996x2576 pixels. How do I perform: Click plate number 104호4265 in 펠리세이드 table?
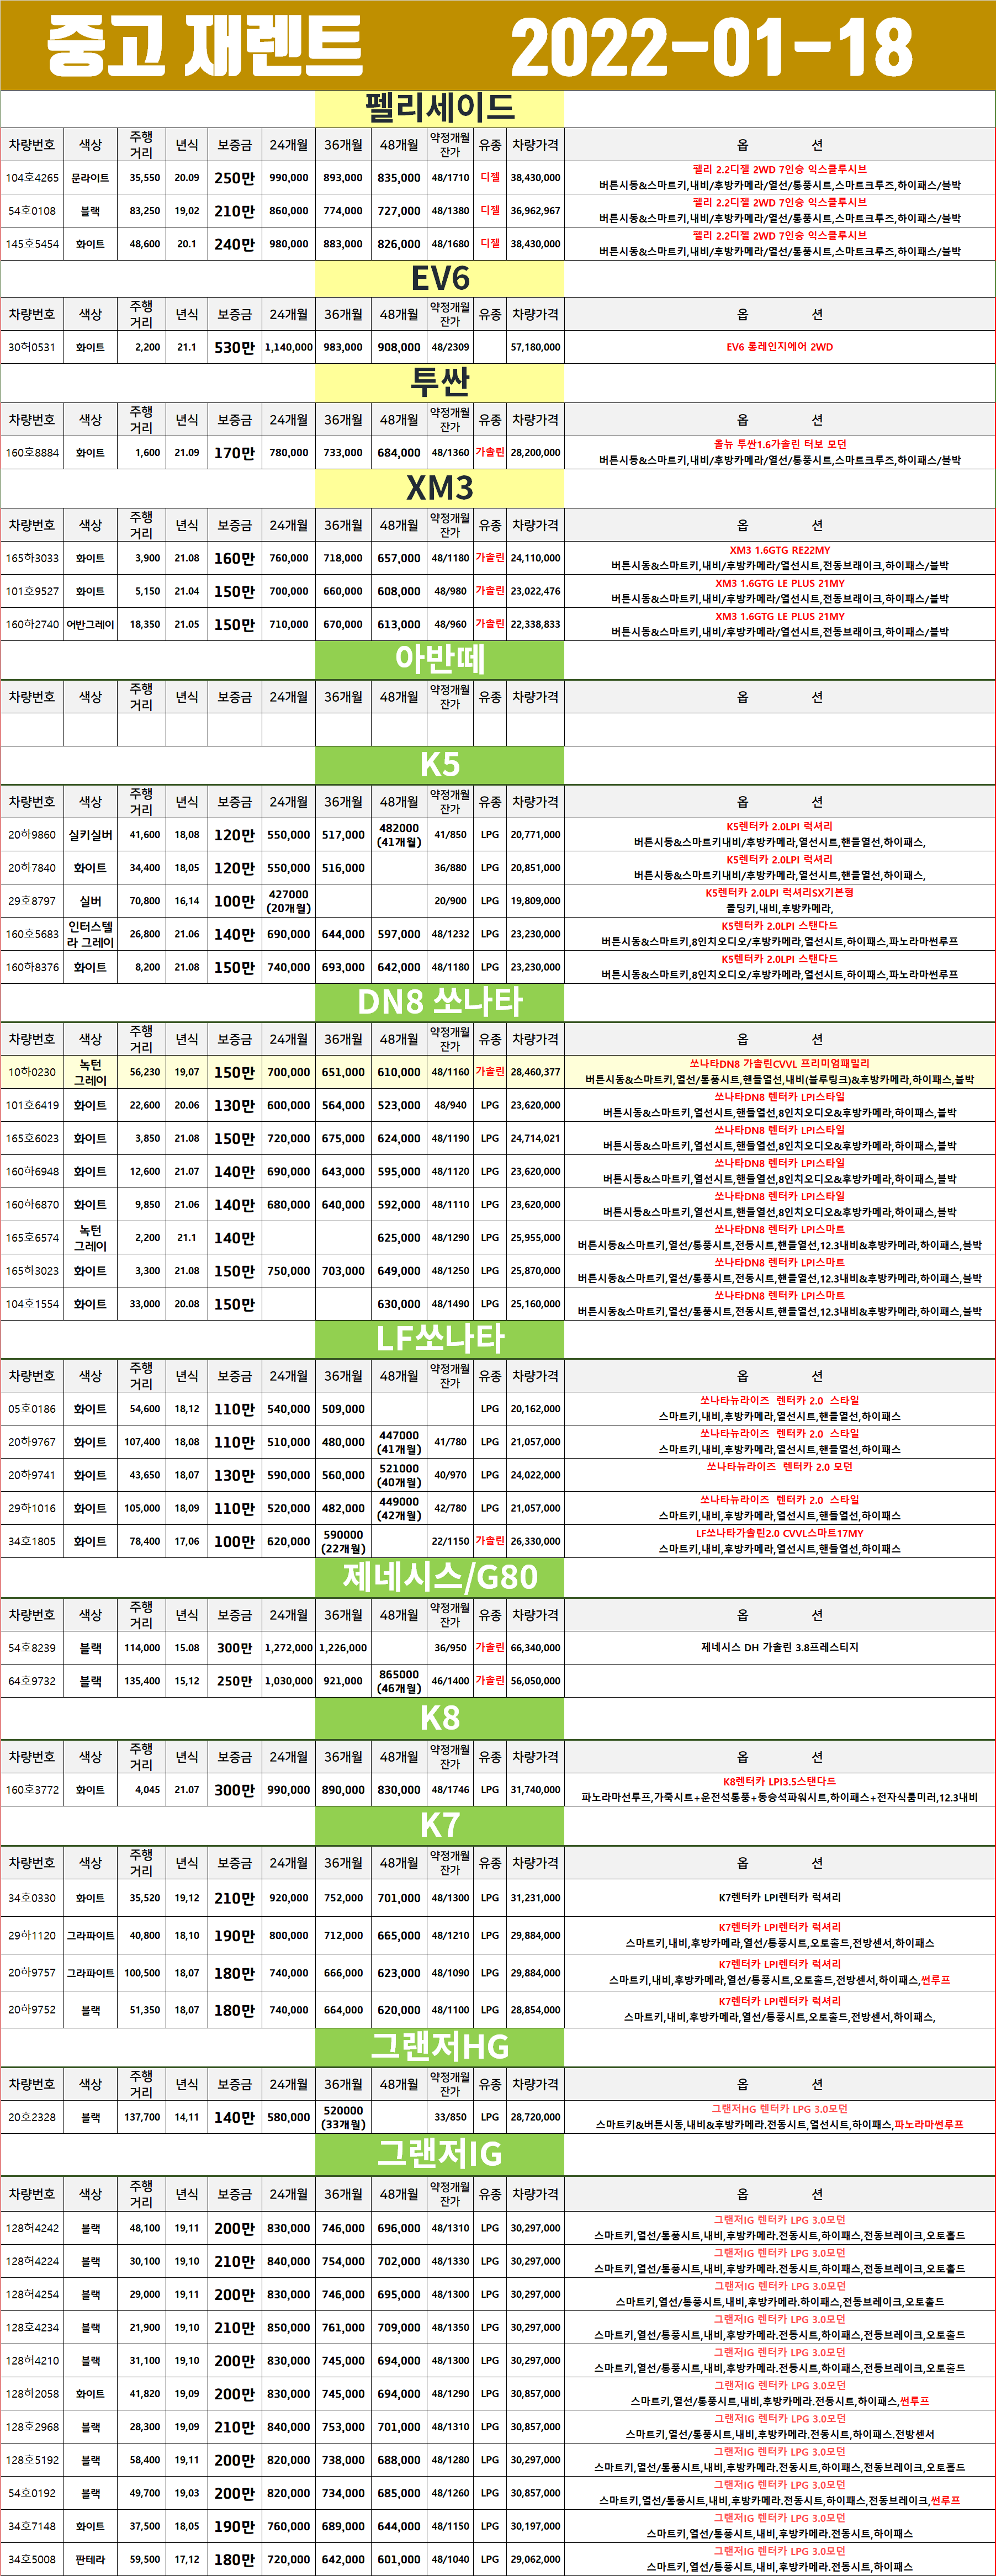coord(32,178)
